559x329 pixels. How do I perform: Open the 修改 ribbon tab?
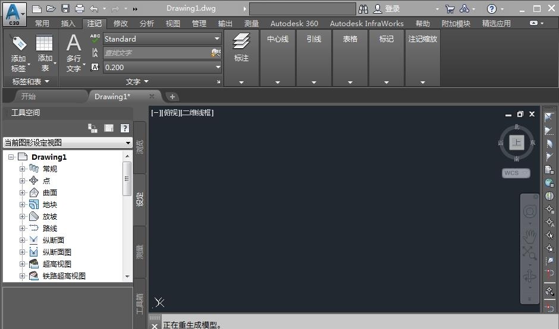(x=121, y=24)
